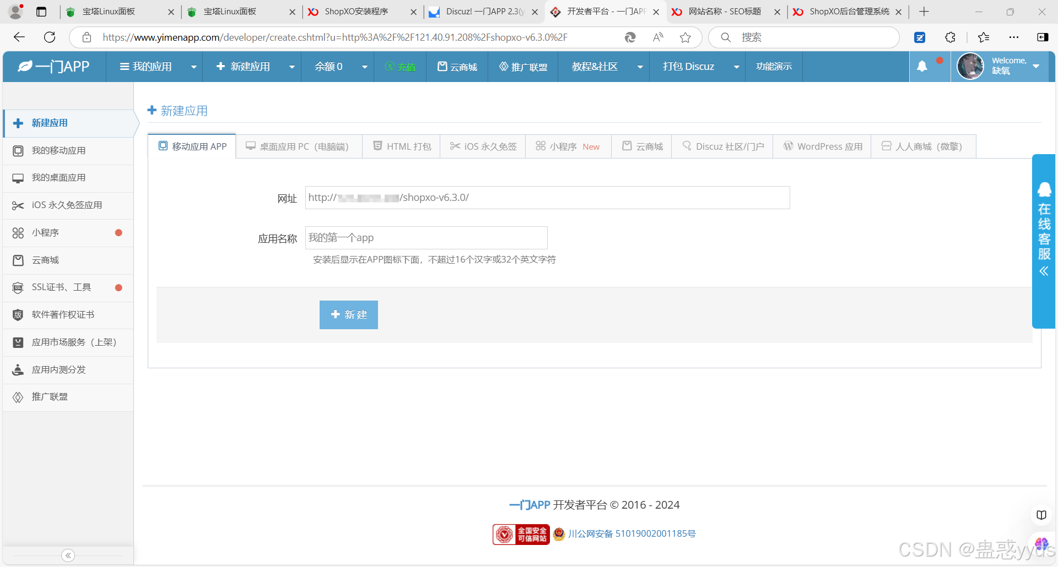The image size is (1058, 567).
Task: Open 我的移动应用 sidebar item
Action: pyautogui.click(x=68, y=151)
